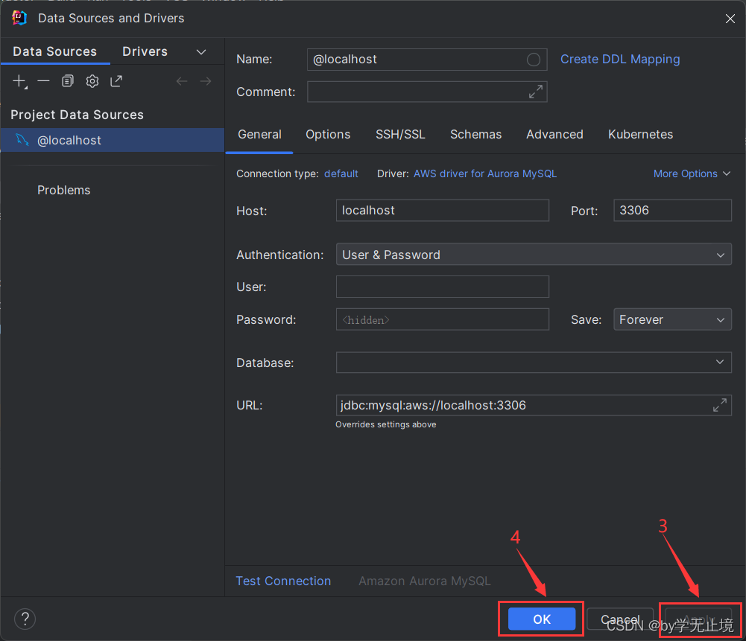Viewport: 746px width, 641px height.
Task: Click the Create DDL Mapping link
Action: click(619, 59)
